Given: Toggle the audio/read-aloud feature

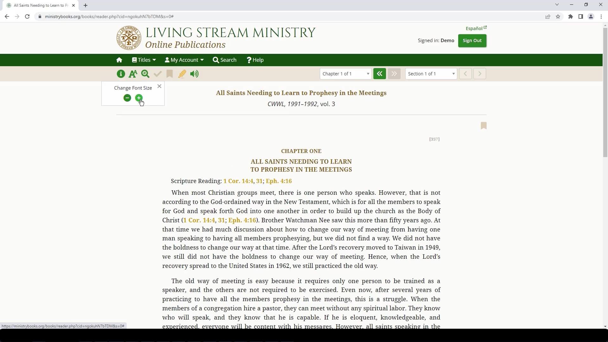Looking at the screenshot, I should tap(195, 74).
